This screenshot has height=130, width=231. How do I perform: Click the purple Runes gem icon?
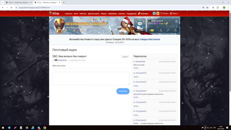pos(157,24)
